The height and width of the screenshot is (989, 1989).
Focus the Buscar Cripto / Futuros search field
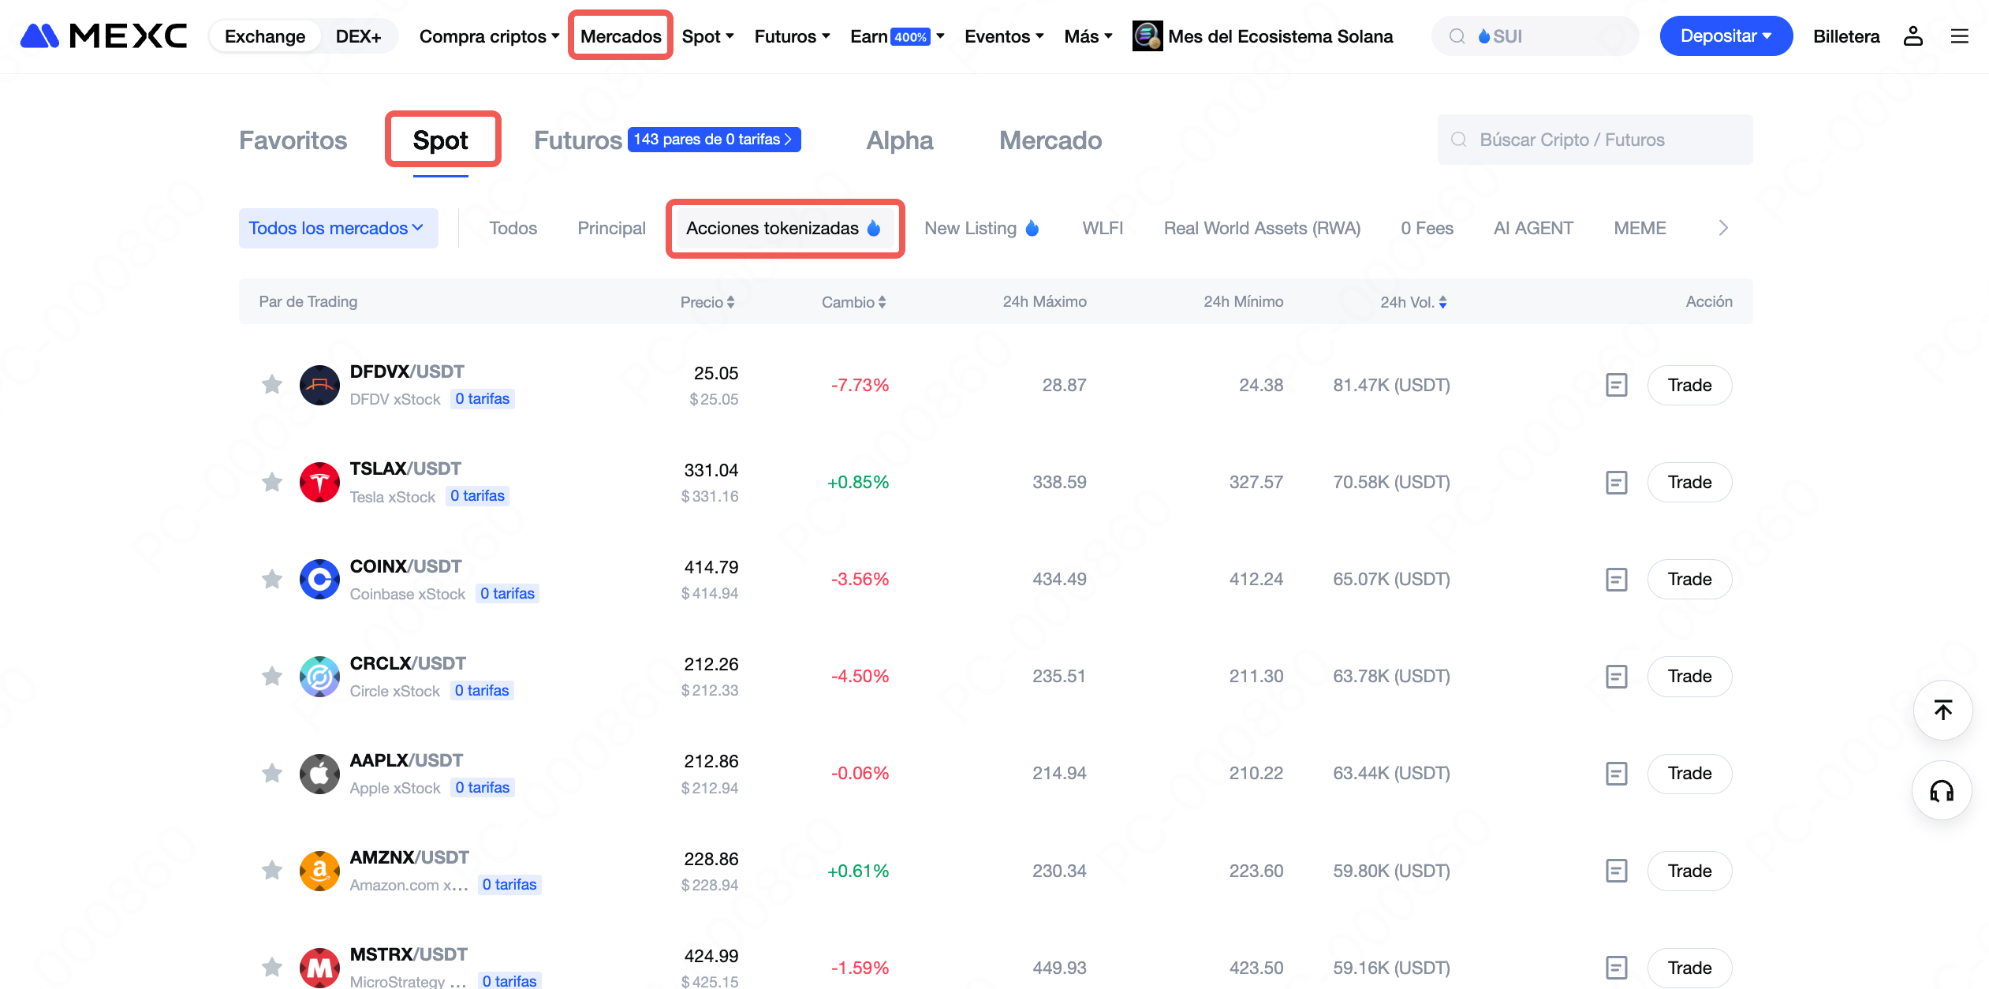pyautogui.click(x=1595, y=140)
